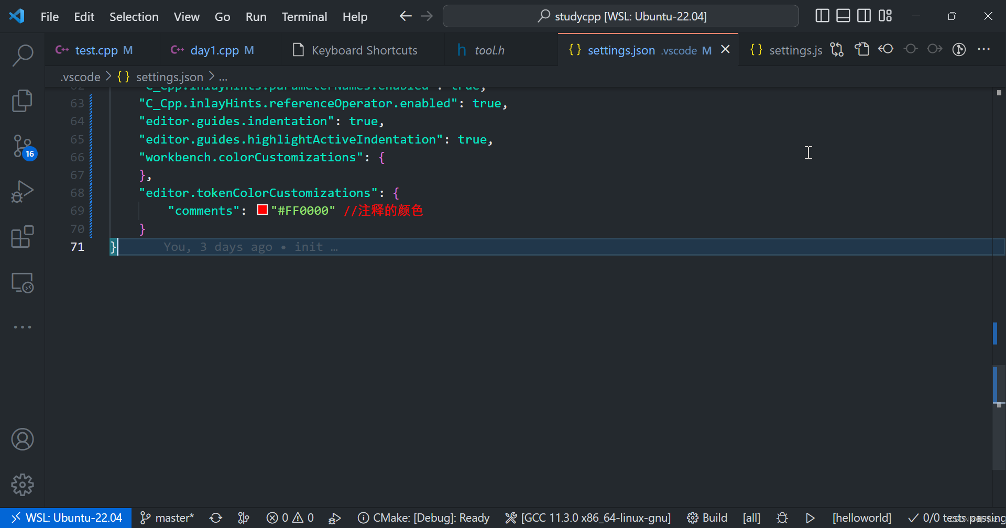Viewport: 1006px width, 528px height.
Task: Open the View menu
Action: tap(187, 17)
